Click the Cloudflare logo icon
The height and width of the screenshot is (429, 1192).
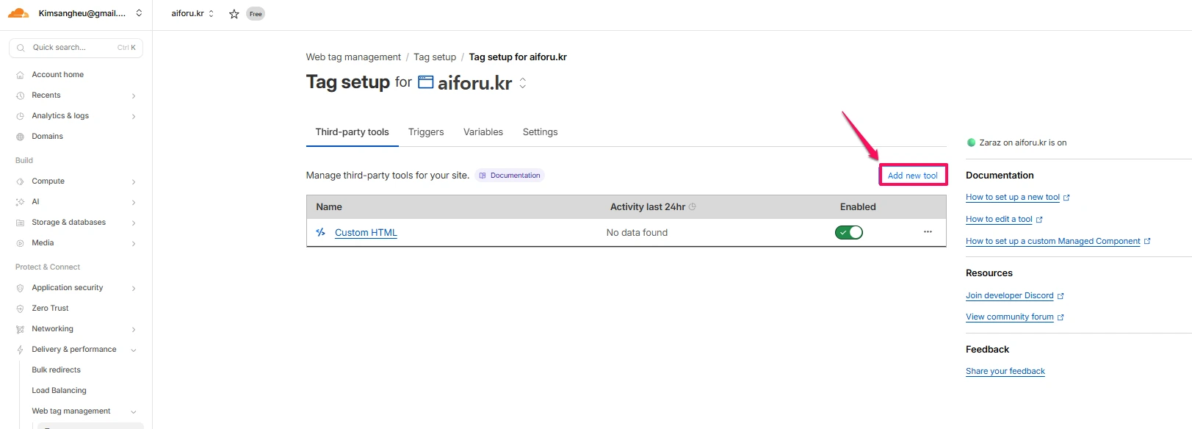18,13
